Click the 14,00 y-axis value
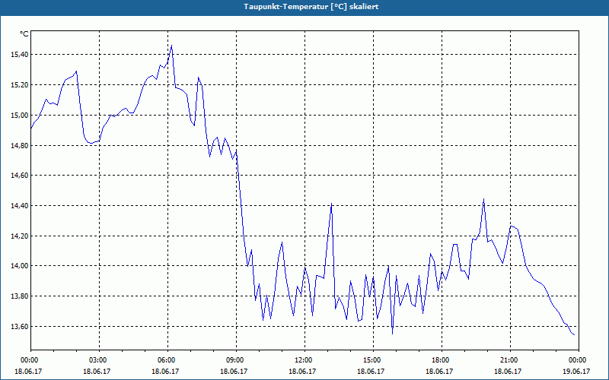609x380 pixels. click(x=20, y=266)
